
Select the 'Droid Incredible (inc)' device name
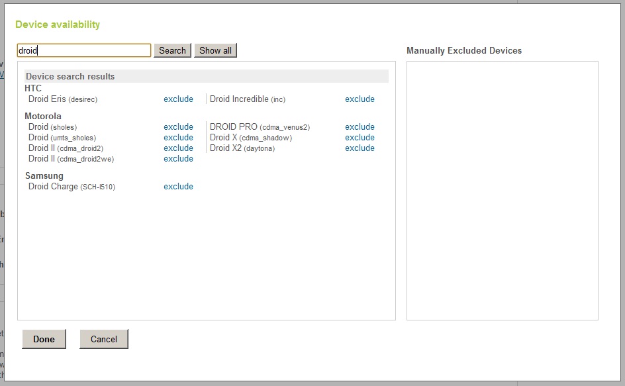248,99
